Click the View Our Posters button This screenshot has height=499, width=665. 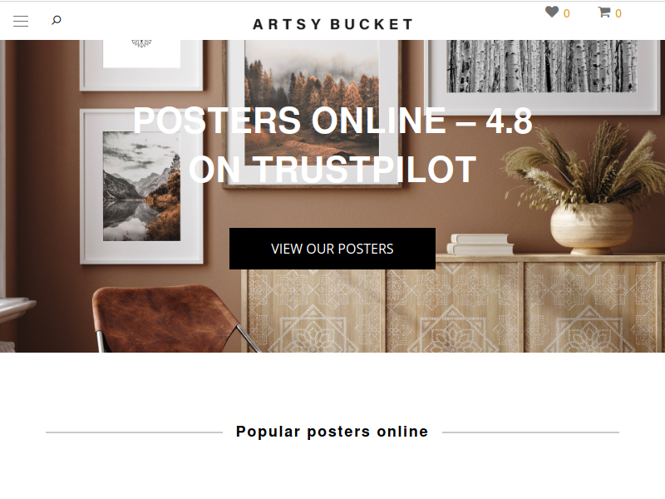(332, 249)
